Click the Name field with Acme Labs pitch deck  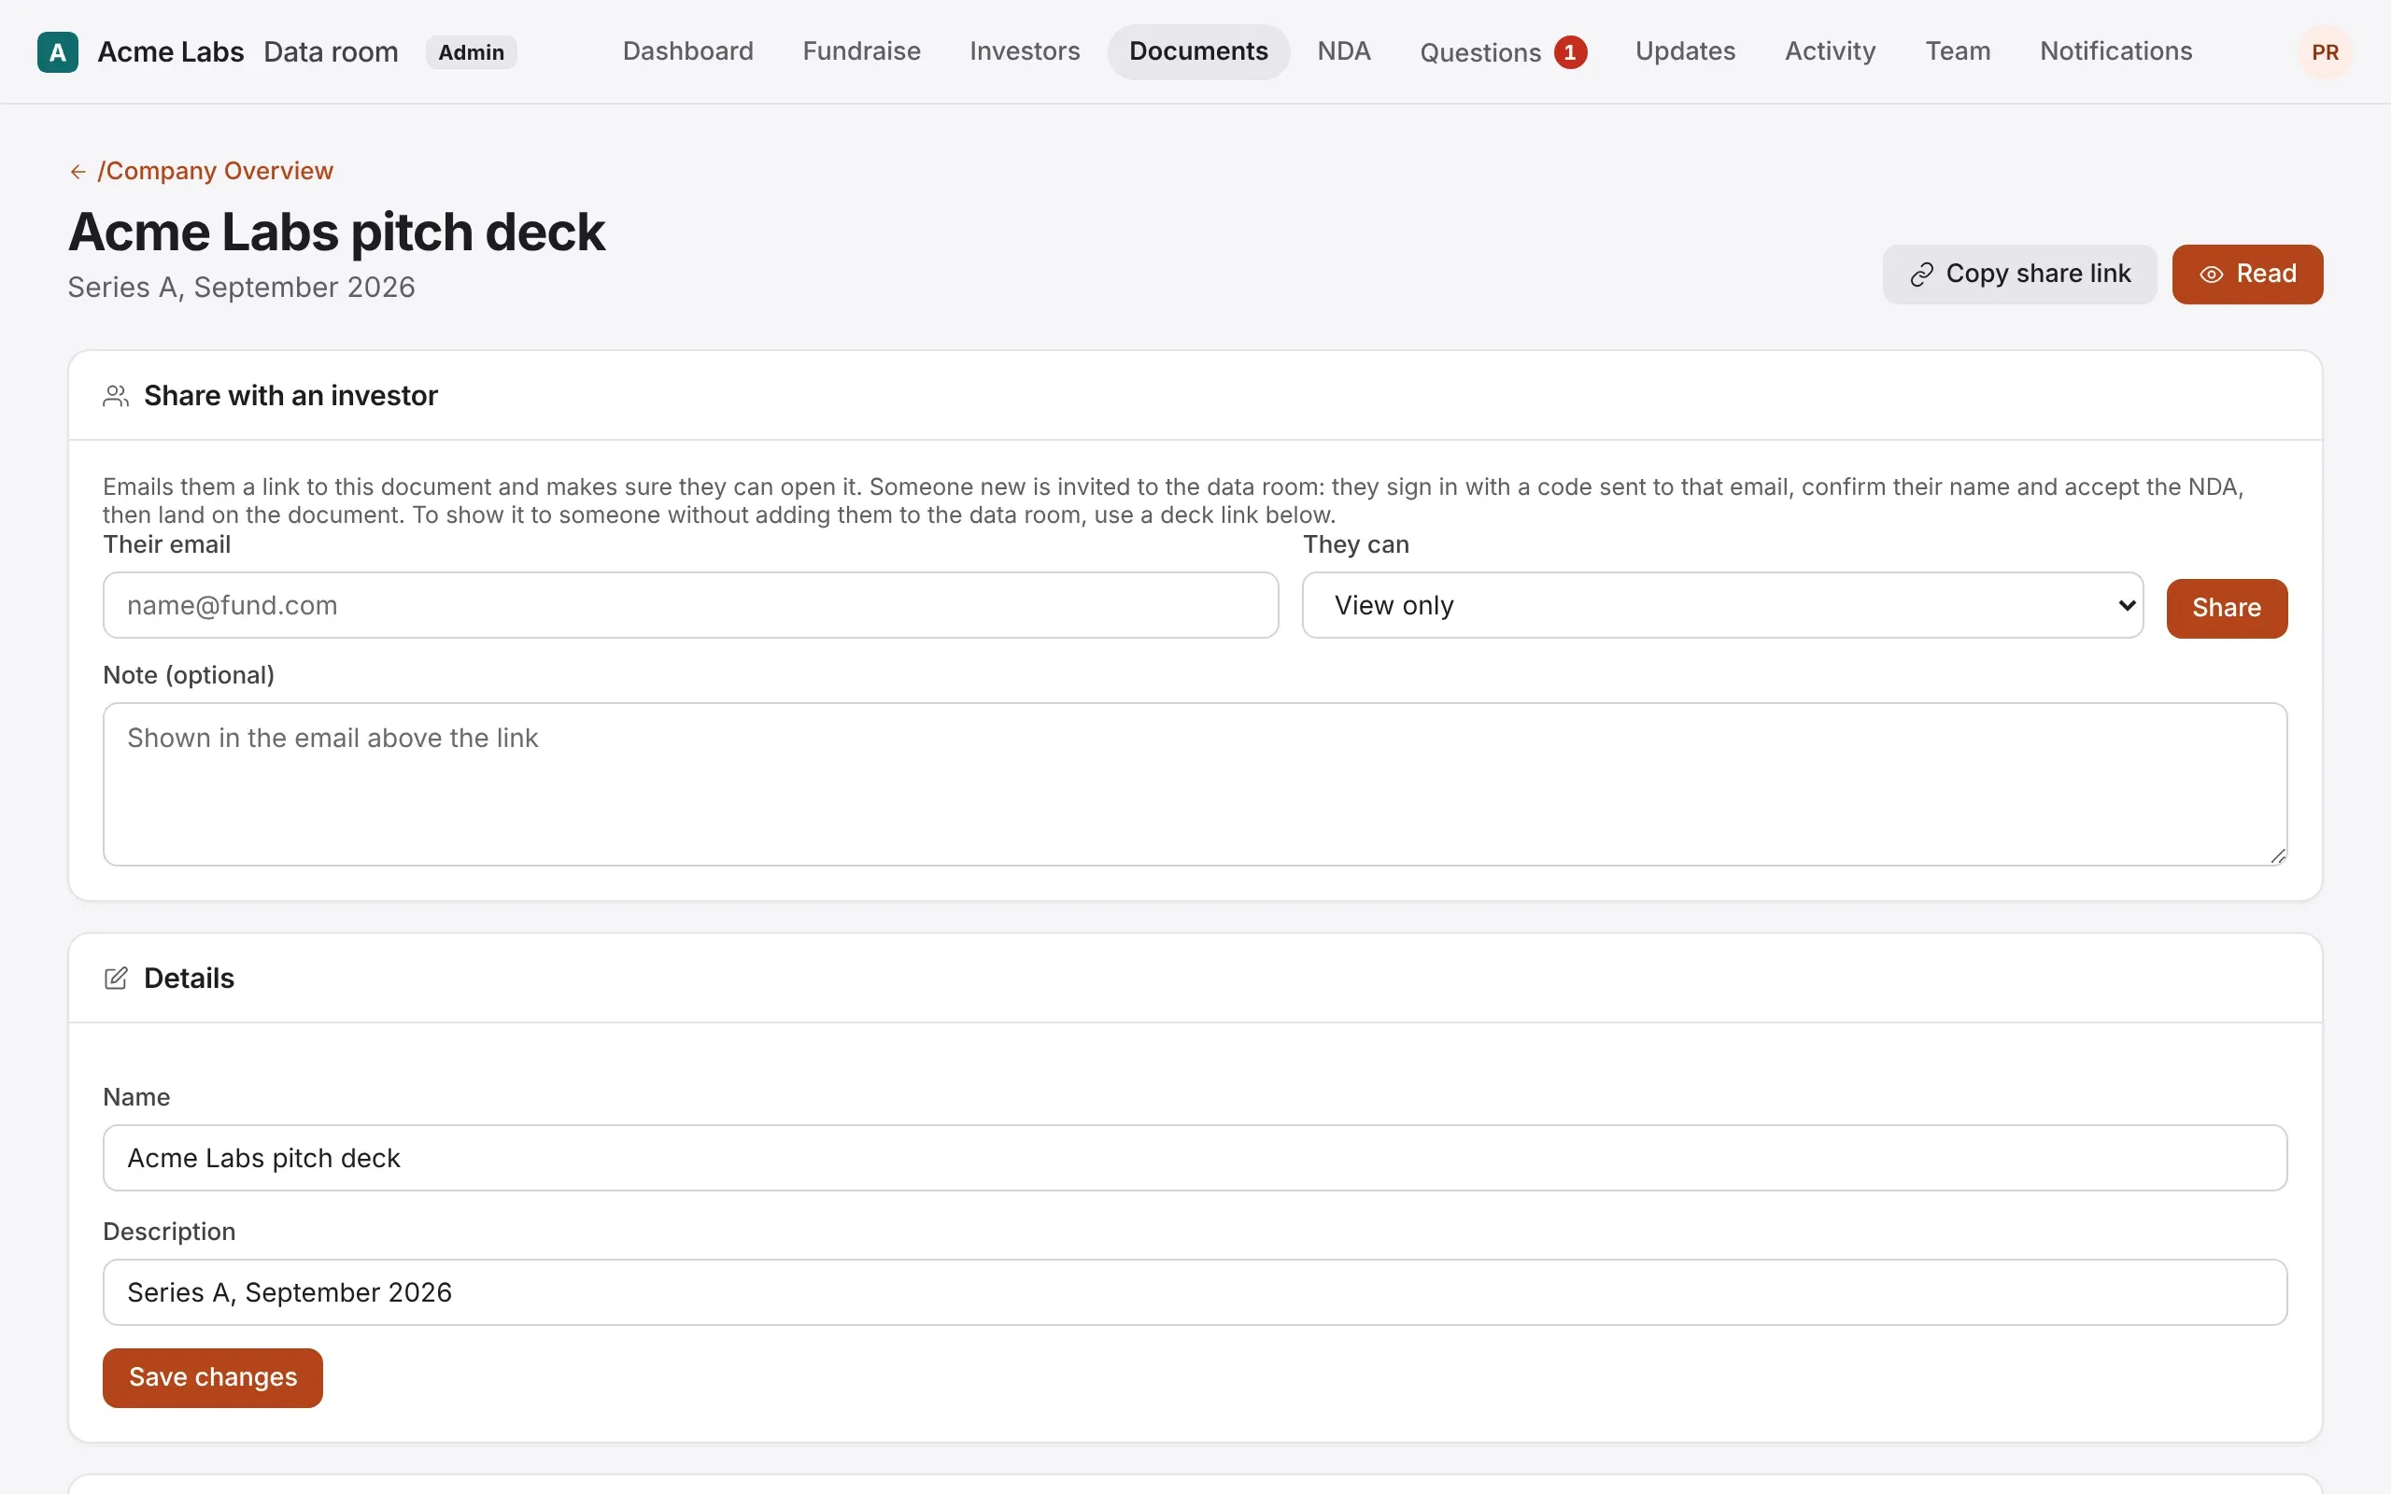coord(1195,1158)
